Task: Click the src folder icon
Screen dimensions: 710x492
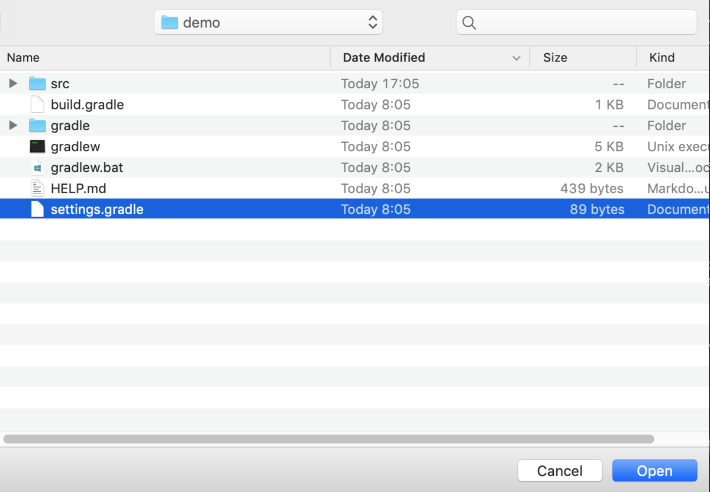Action: pyautogui.click(x=37, y=83)
